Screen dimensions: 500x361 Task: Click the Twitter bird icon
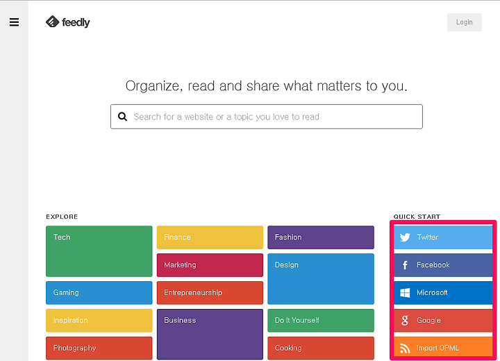tap(405, 237)
